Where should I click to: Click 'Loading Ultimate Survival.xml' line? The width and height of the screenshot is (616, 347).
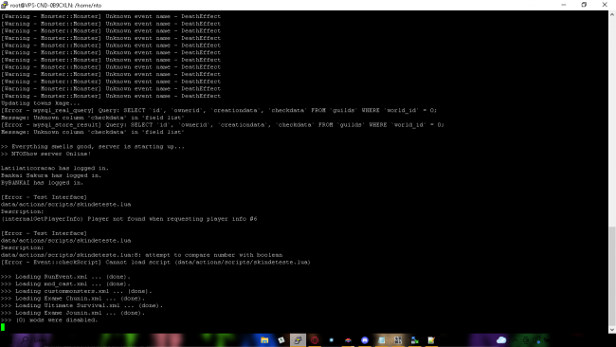point(82,305)
